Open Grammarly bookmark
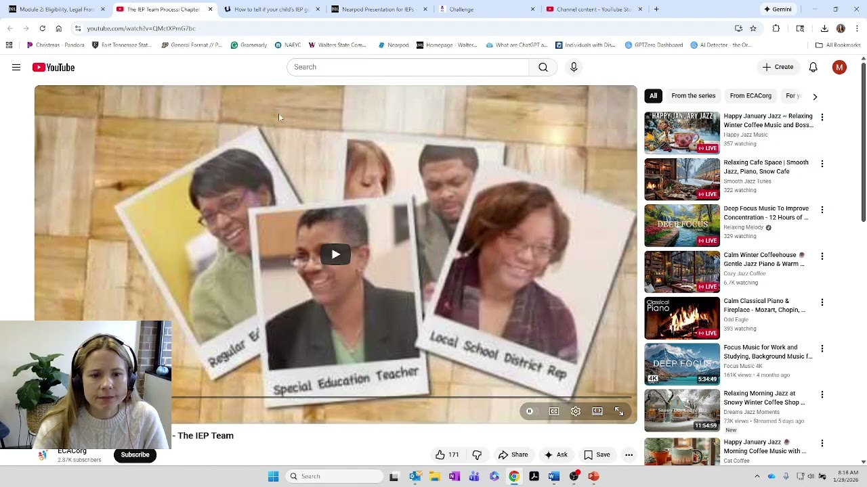Screen dimensions: 867x487 249,45
